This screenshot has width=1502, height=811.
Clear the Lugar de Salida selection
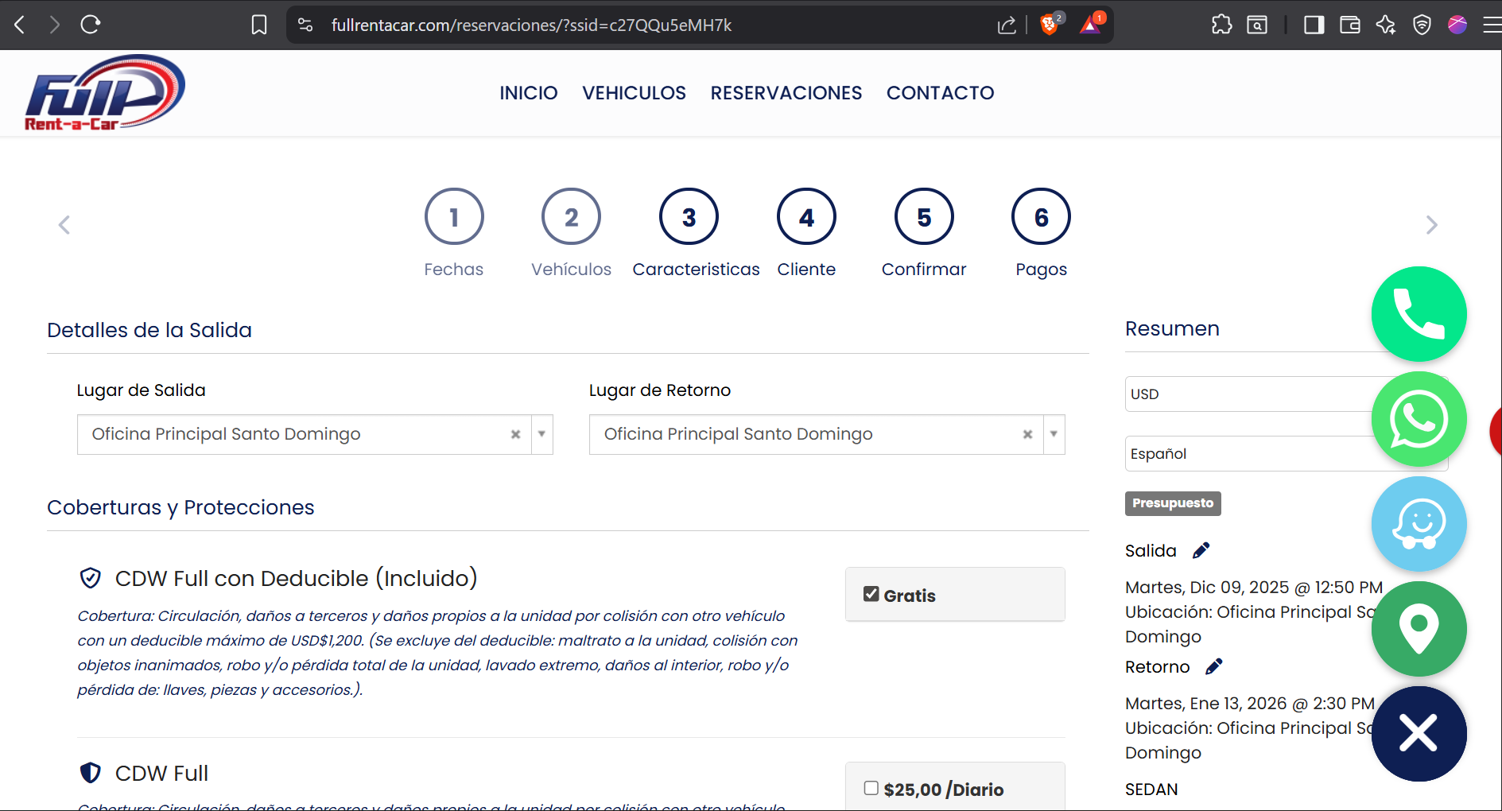coord(515,434)
